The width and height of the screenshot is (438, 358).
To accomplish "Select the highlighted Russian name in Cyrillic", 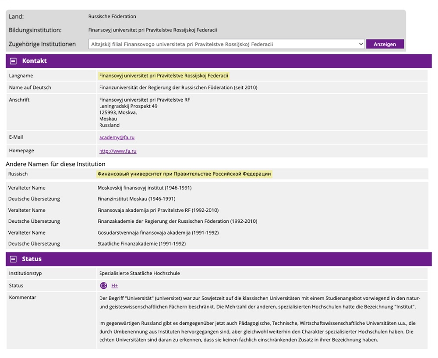I will [184, 174].
